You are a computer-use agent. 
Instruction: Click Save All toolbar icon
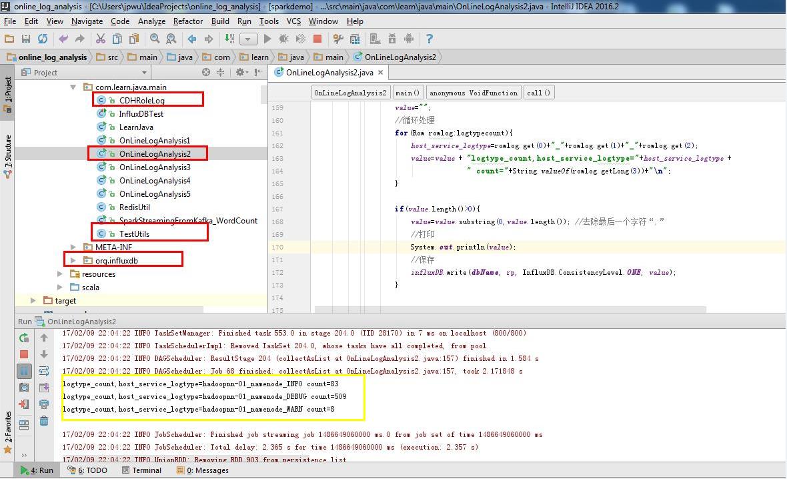pyautogui.click(x=25, y=39)
